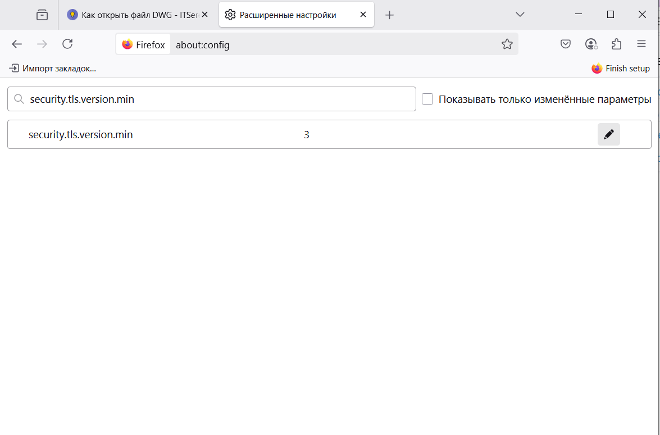Reload the current page

[x=67, y=44]
